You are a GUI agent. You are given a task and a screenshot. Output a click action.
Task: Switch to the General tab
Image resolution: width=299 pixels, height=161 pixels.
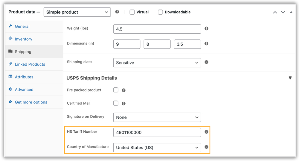click(x=34, y=27)
